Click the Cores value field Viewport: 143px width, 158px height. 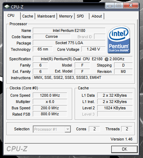point(94,129)
